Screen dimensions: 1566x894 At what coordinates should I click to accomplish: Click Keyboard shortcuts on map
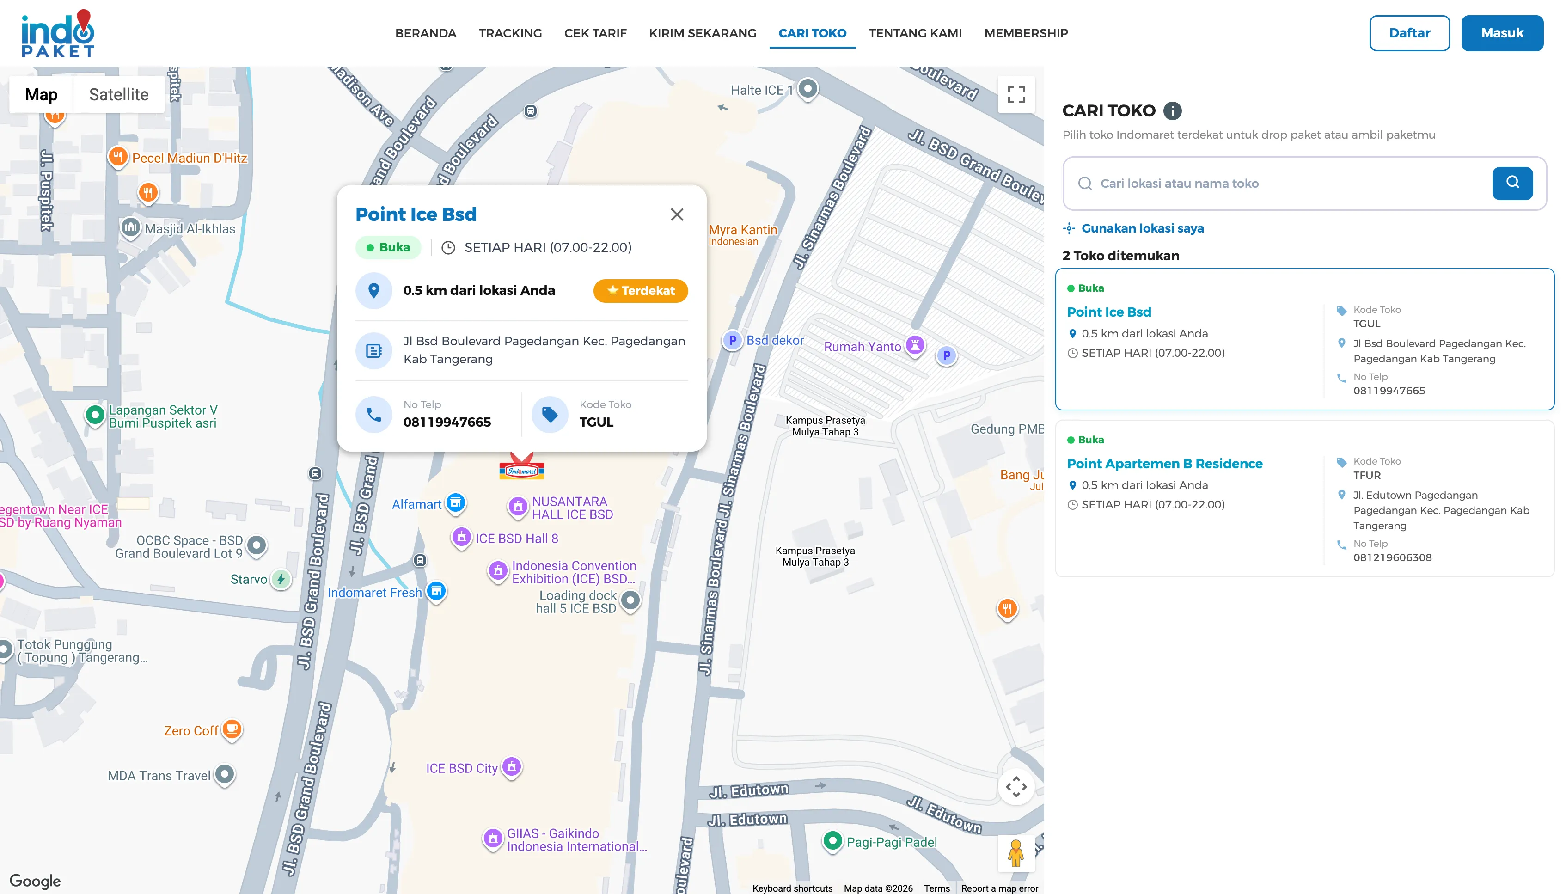pos(792,888)
